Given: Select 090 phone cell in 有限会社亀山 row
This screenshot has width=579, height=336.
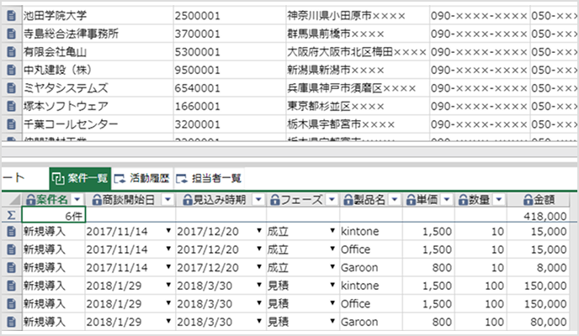Looking at the screenshot, I should tap(480, 51).
